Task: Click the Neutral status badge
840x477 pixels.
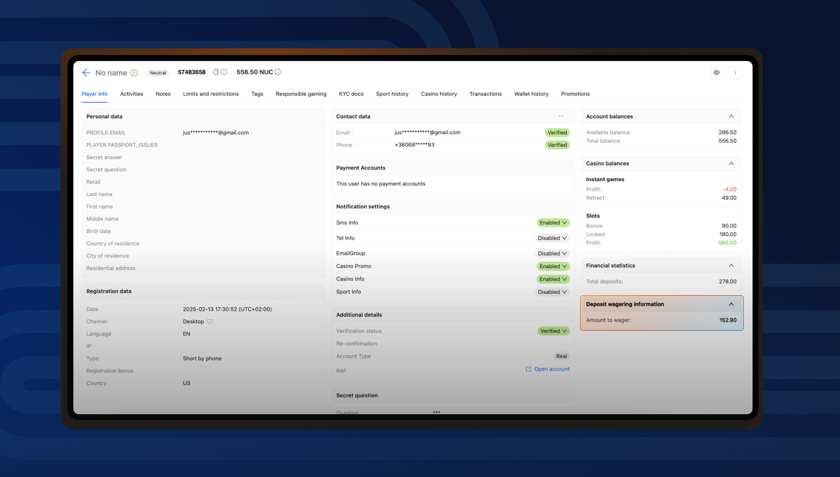Action: 158,73
